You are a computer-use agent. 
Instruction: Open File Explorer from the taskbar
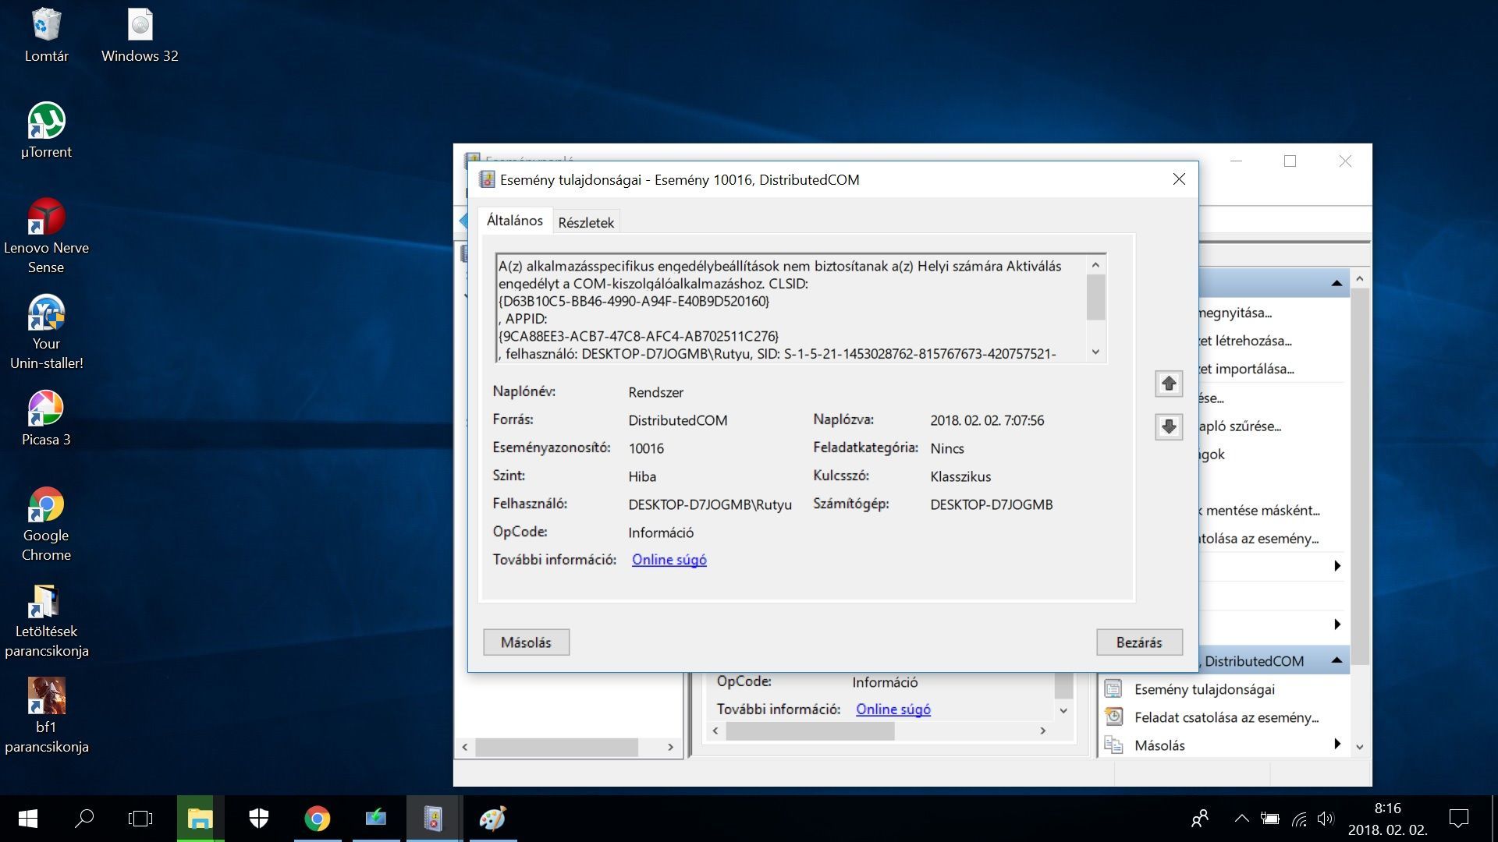point(200,819)
